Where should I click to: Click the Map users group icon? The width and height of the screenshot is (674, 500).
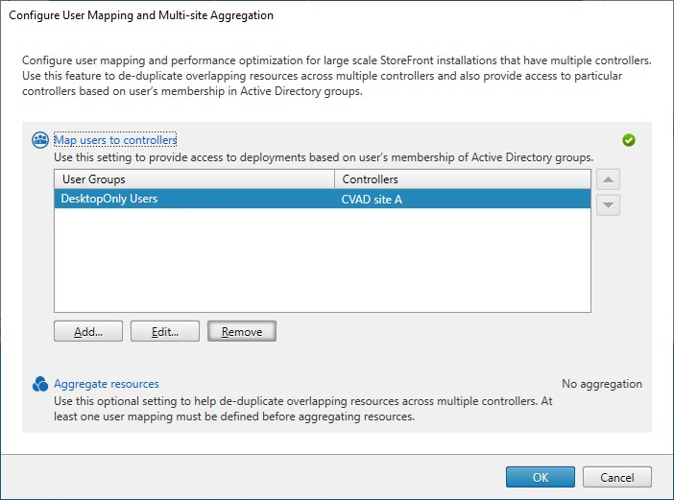pos(40,140)
